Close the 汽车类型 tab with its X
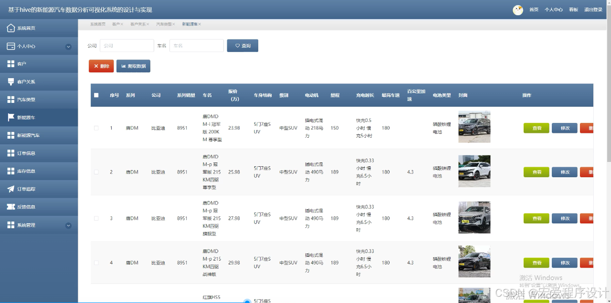The height and width of the screenshot is (303, 611). click(174, 24)
